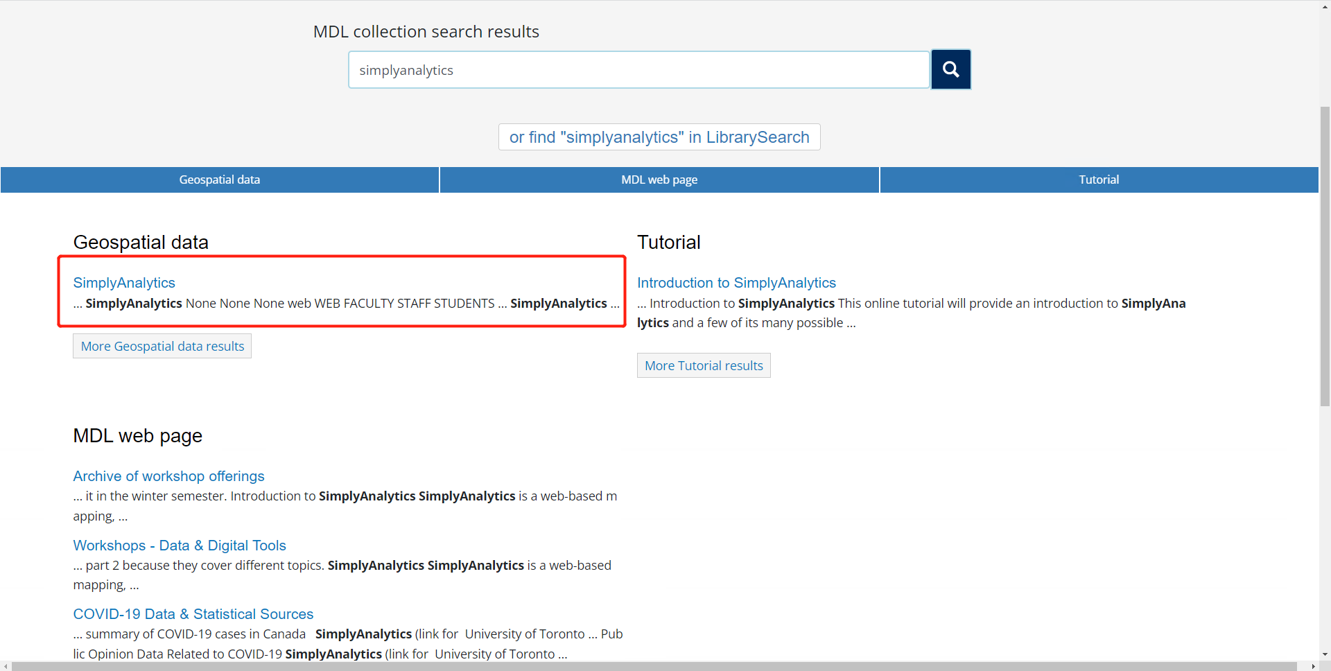1331x671 pixels.
Task: Switch to the MDL web page tab
Action: coord(659,180)
